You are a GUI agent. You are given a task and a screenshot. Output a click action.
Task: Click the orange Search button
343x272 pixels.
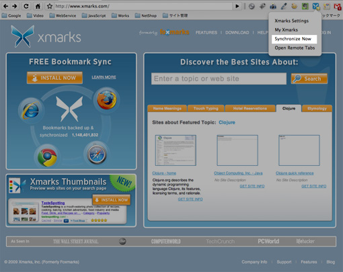coord(309,79)
